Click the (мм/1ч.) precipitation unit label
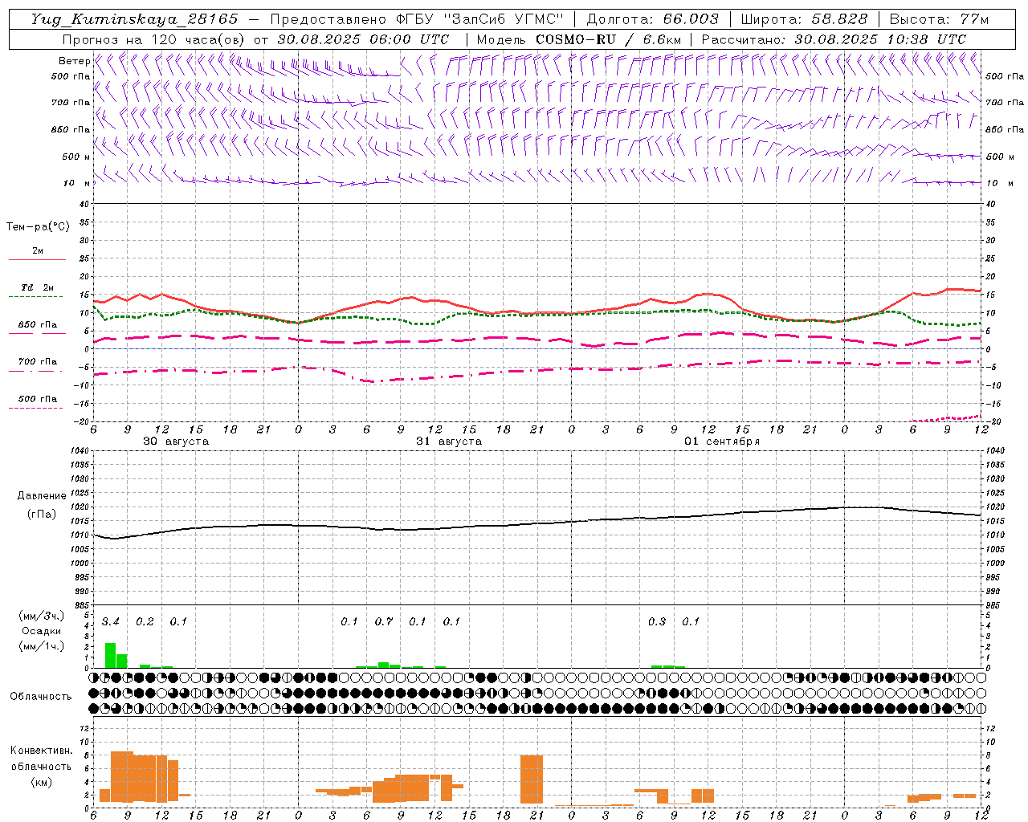The image size is (1028, 822). click(41, 645)
